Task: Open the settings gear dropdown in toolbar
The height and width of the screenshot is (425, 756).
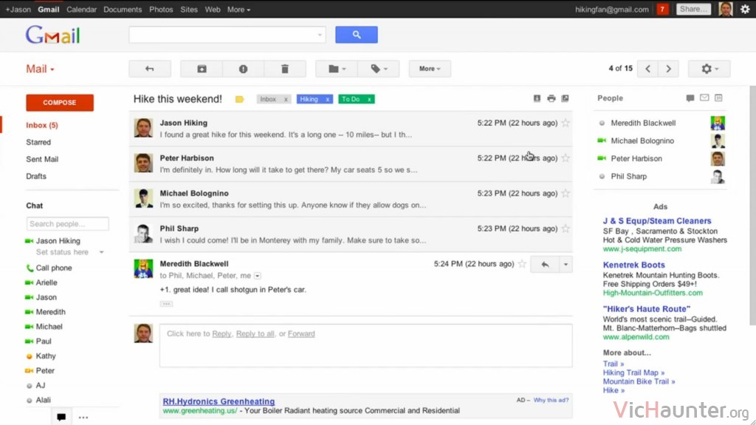Action: pyautogui.click(x=709, y=69)
